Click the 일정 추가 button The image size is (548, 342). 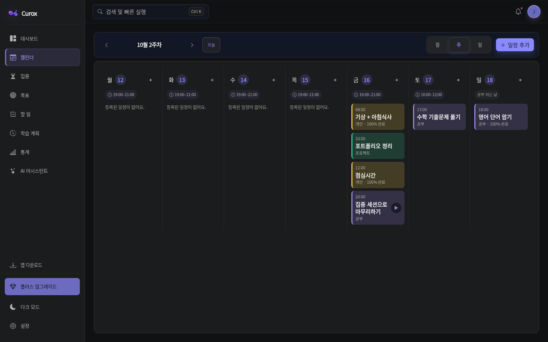pos(515,45)
